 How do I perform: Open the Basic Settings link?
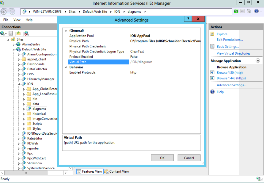tap(228, 47)
